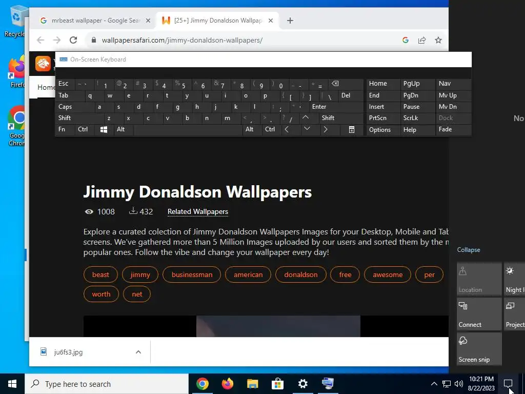This screenshot has width=525, height=394.
Task: Select the beast tag
Action: [100, 275]
